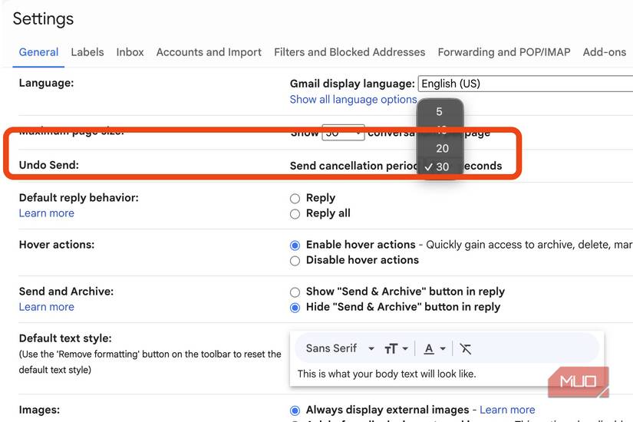Select Enable hover actions option
The height and width of the screenshot is (422, 633).
coord(295,246)
